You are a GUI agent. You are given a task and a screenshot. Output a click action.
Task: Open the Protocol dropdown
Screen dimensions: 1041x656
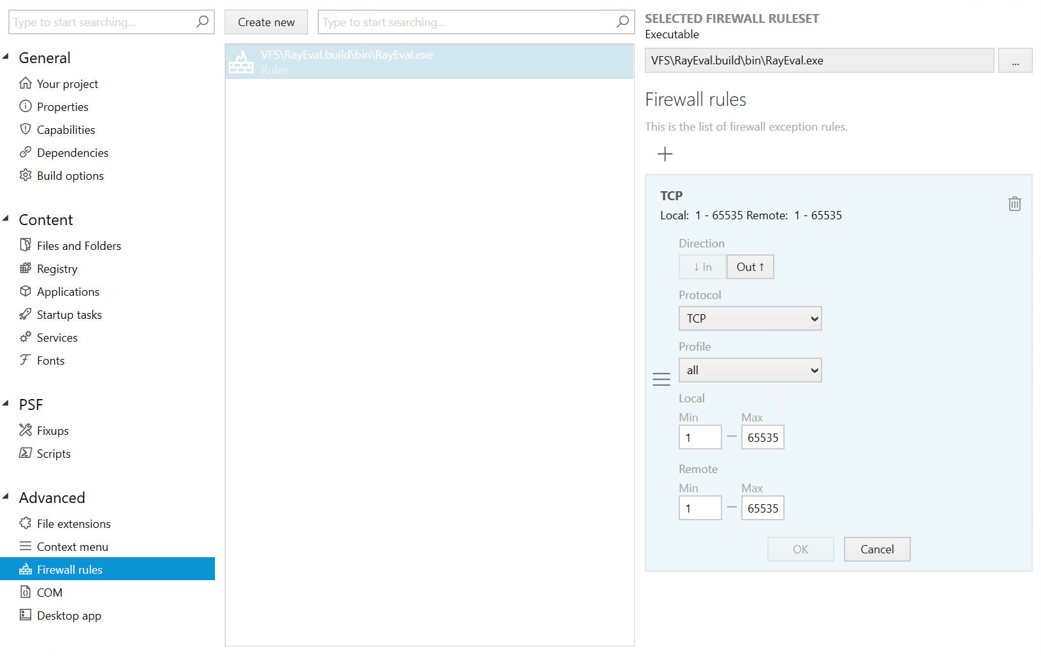point(749,318)
